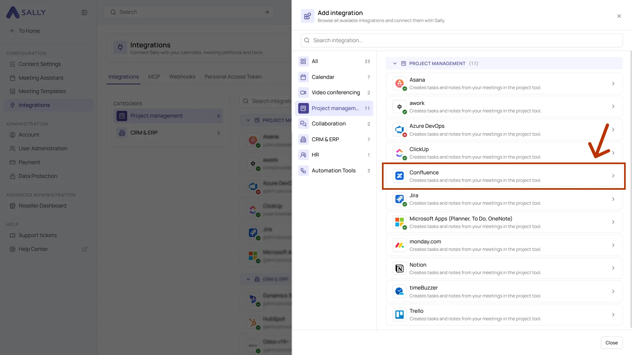Collapse the PROJECT MANAGEMENT section in dialog

[x=395, y=64]
